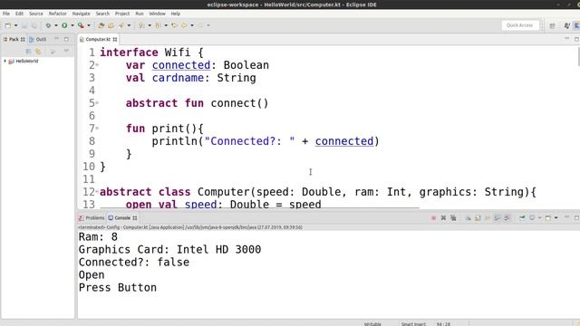580x326 pixels.
Task: Open the Help menu
Action: tap(175, 14)
